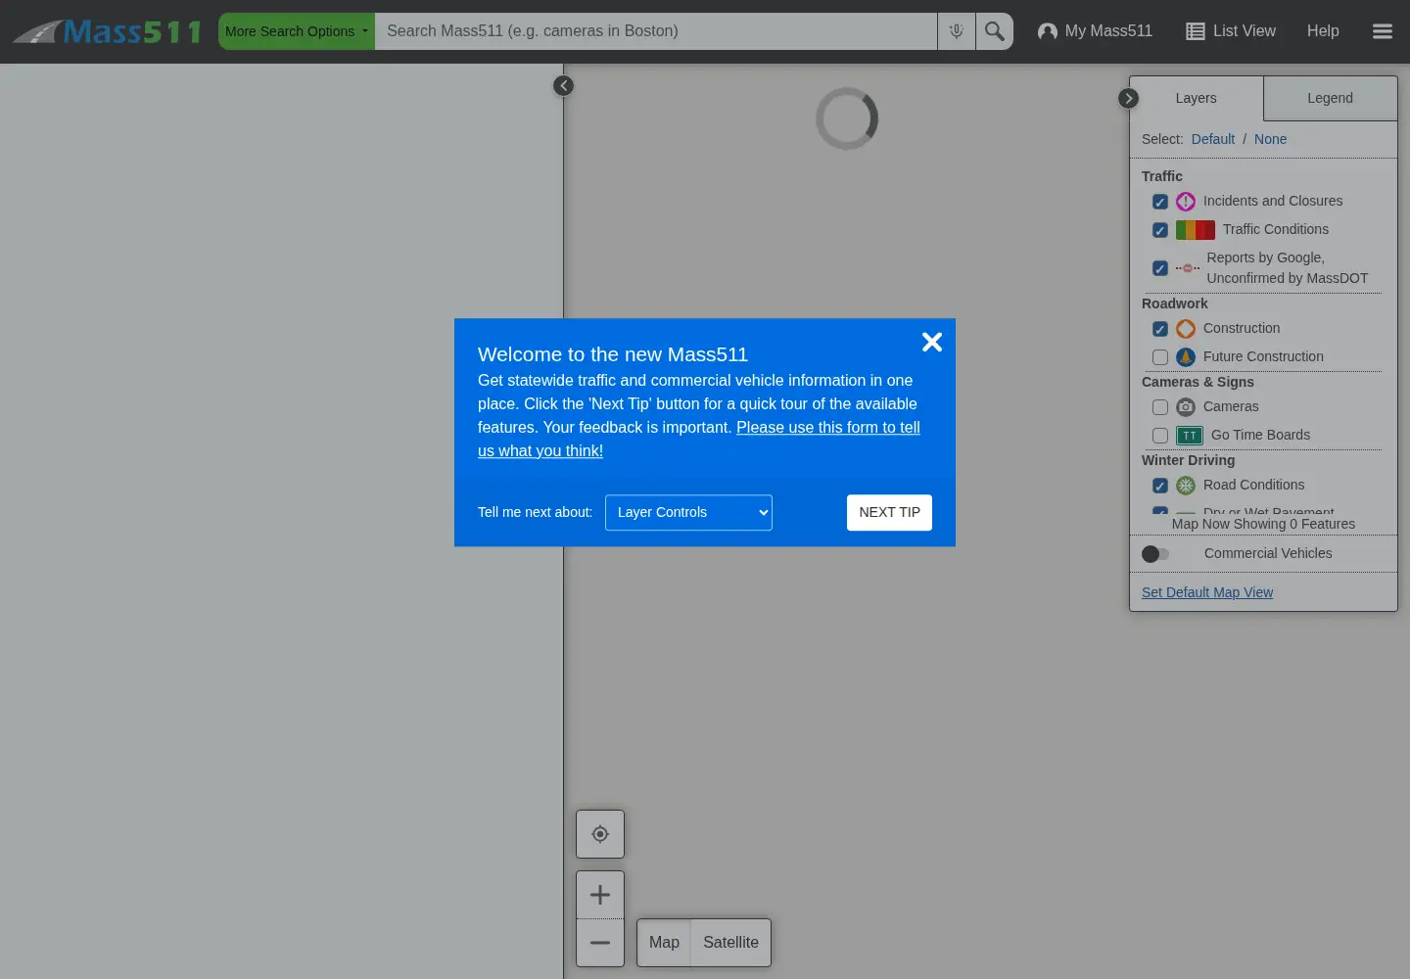This screenshot has width=1410, height=979.
Task: Open the More Search Options dropdown
Action: pyautogui.click(x=297, y=31)
